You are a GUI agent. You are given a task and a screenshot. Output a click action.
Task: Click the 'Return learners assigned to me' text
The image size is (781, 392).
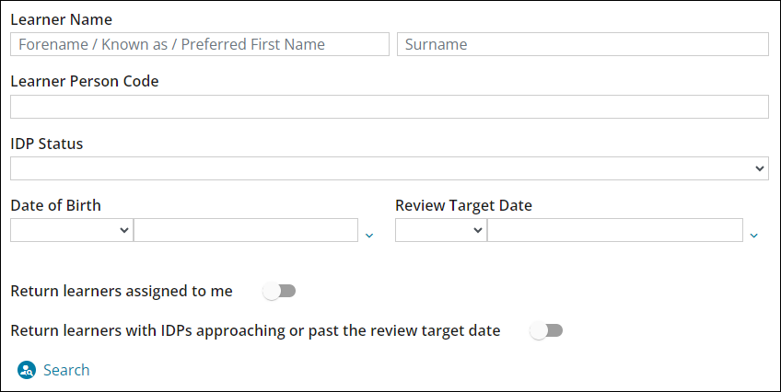coord(122,292)
